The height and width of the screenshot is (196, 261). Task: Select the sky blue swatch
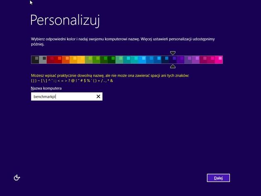(143, 60)
